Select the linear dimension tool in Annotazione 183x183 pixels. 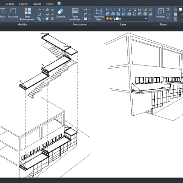(85, 10)
